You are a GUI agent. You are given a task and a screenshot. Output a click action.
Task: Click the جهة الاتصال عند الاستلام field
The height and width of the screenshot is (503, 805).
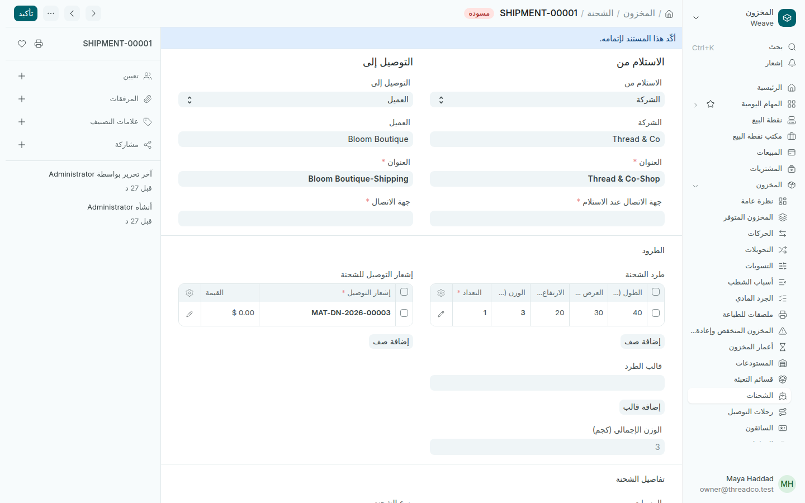point(547,219)
